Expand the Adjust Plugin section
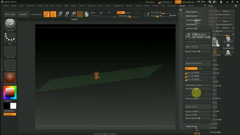The width and height of the screenshot is (240, 135). 192,126
